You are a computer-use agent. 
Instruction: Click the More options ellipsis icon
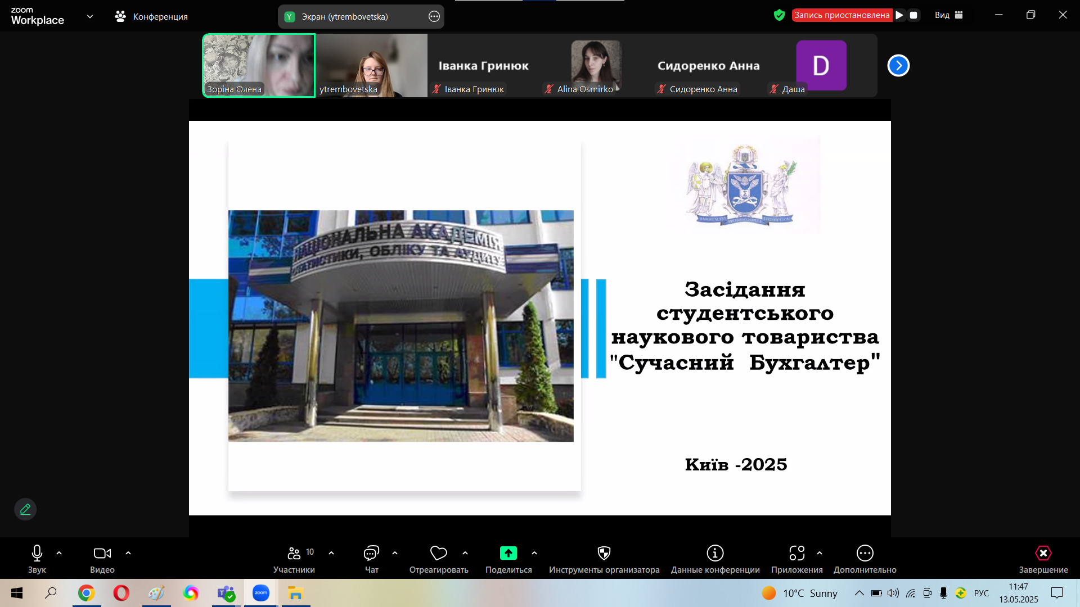865,554
